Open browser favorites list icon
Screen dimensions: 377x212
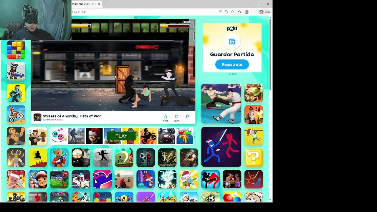240,12
